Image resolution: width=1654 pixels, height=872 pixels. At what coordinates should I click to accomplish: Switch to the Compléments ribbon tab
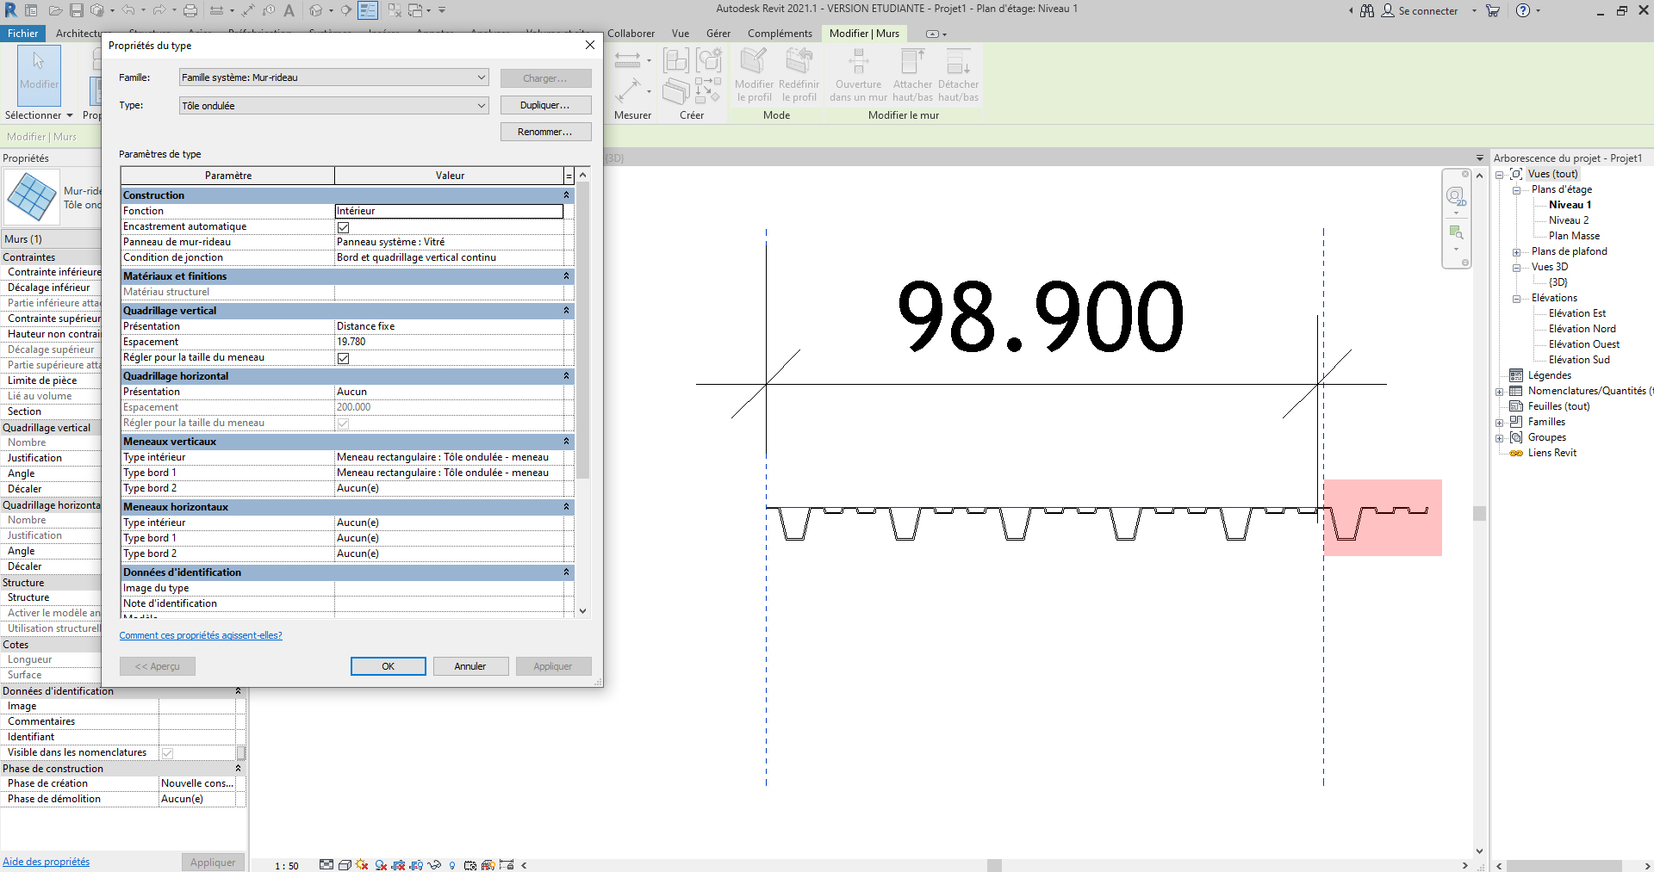(x=780, y=34)
